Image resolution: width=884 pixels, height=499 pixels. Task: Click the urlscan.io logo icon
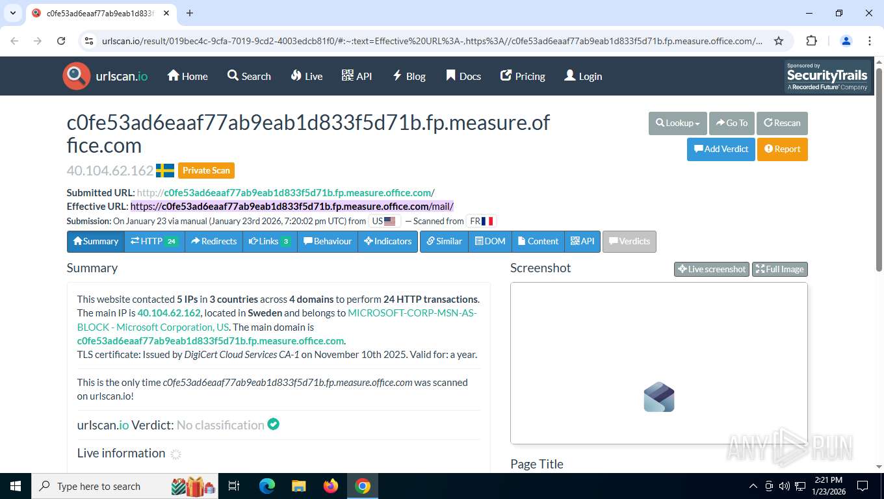[x=76, y=76]
